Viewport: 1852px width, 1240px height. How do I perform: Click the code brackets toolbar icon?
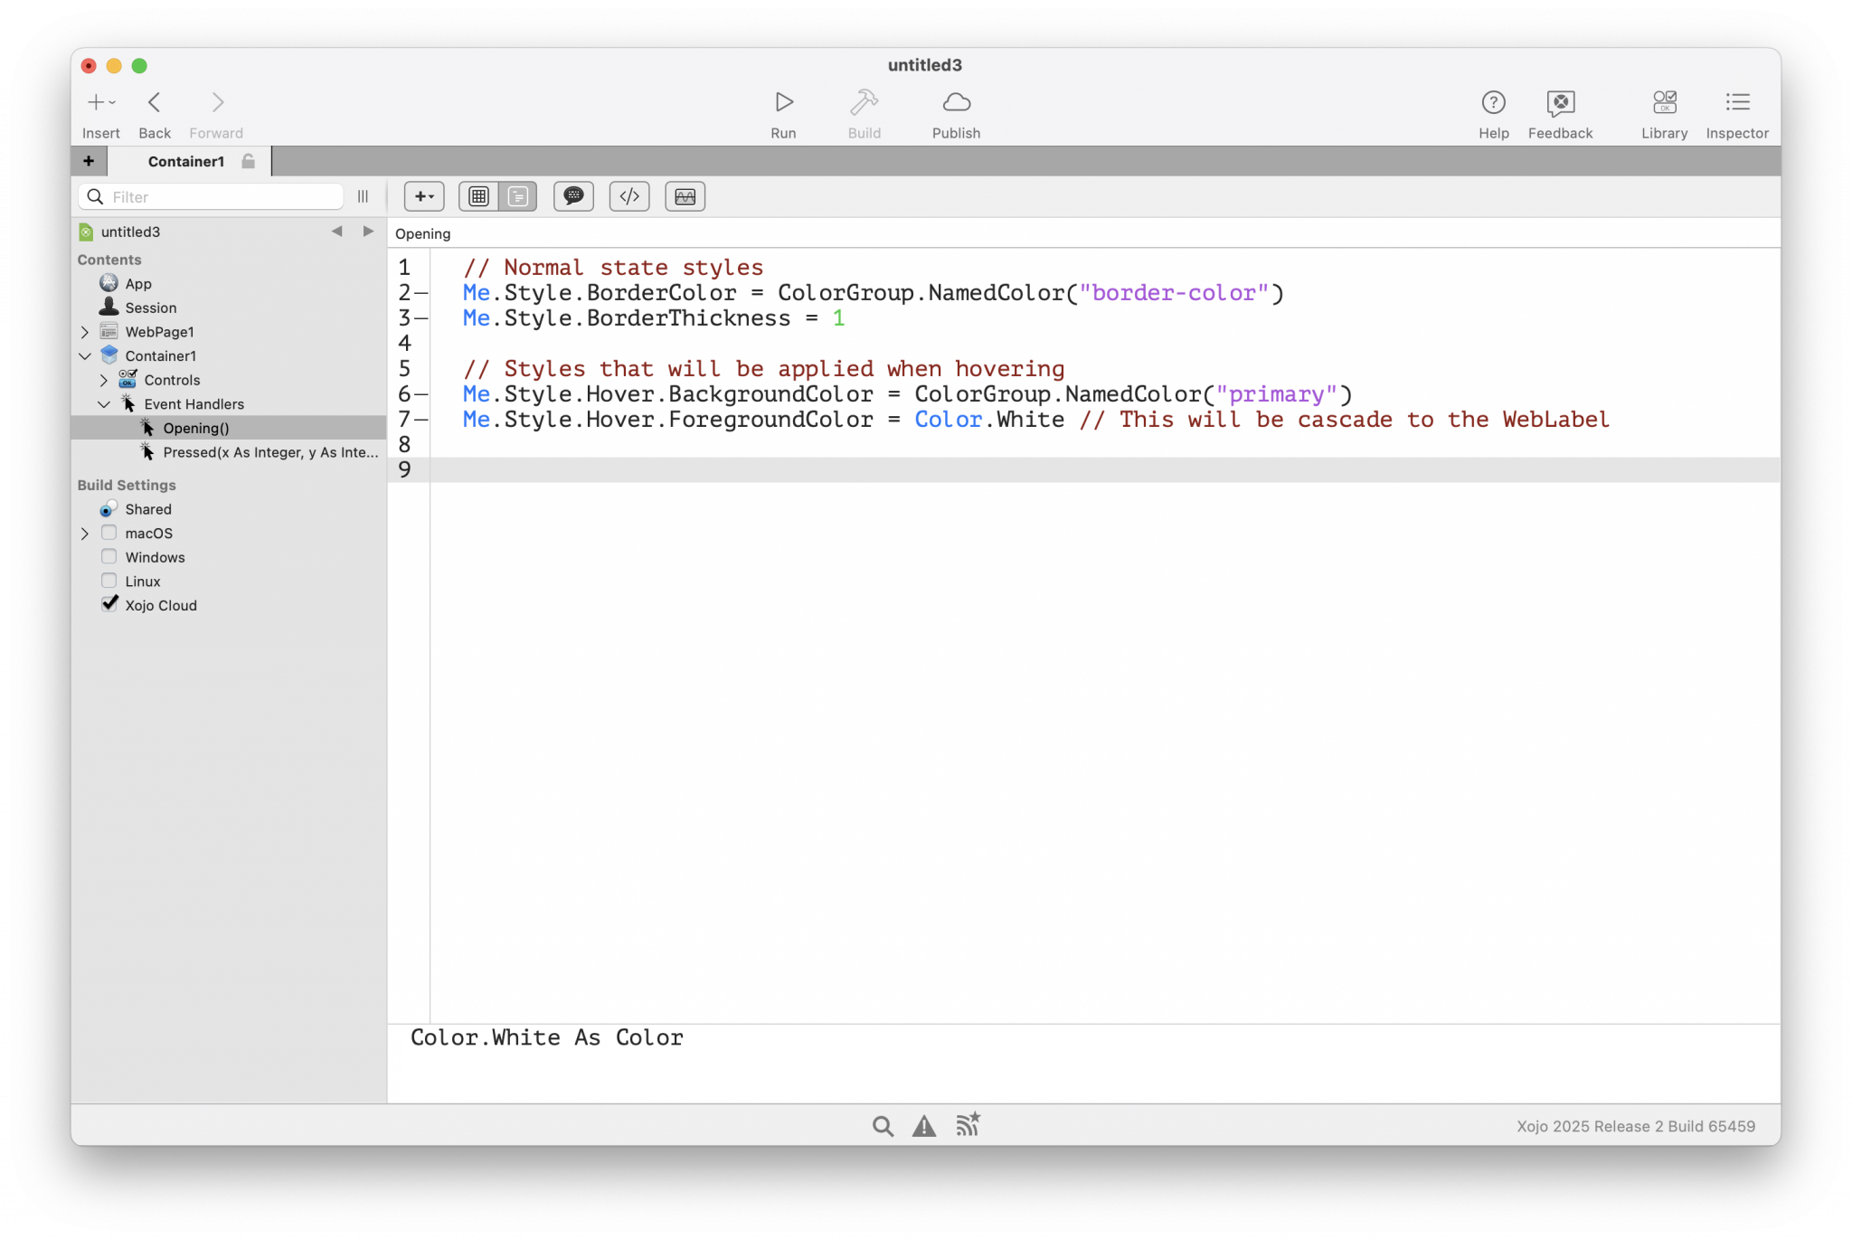pos(629,196)
